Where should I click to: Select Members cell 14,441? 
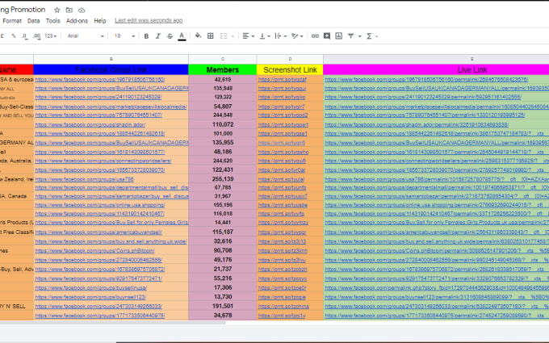pos(223,222)
